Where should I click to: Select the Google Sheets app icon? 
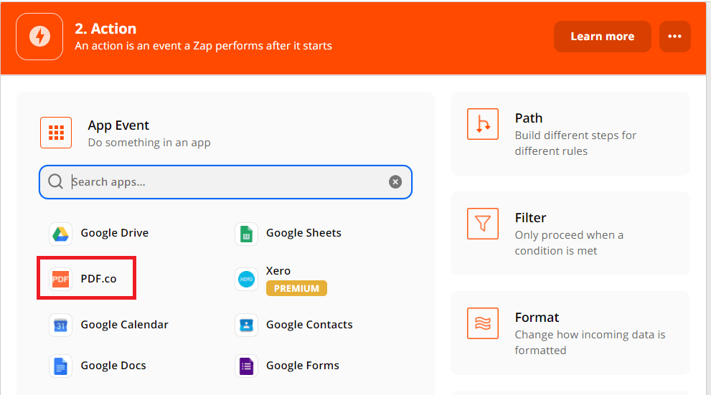[246, 234]
